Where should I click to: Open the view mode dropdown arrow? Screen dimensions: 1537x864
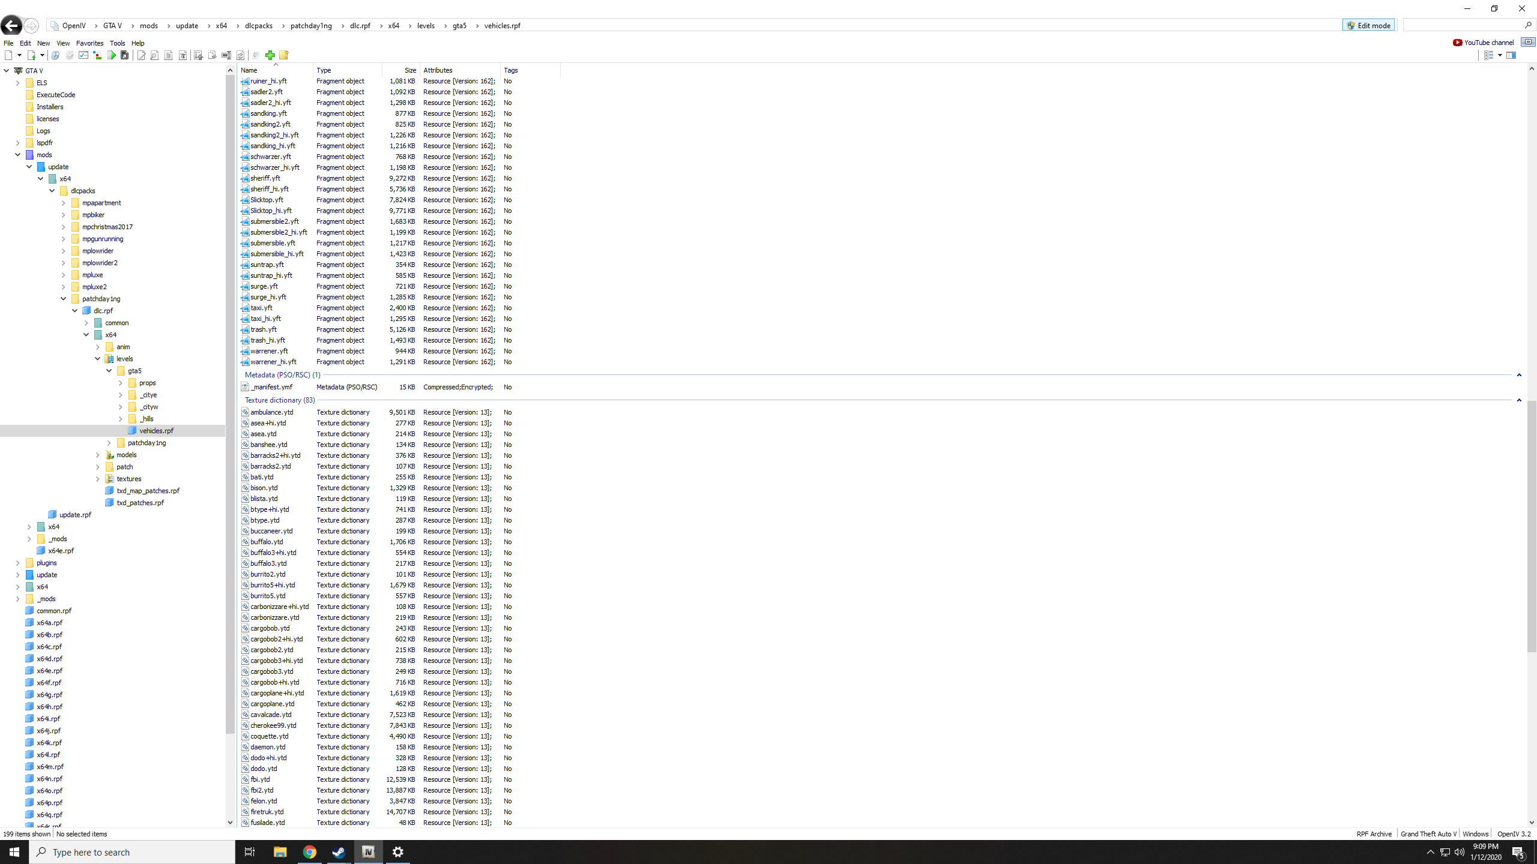click(1500, 55)
